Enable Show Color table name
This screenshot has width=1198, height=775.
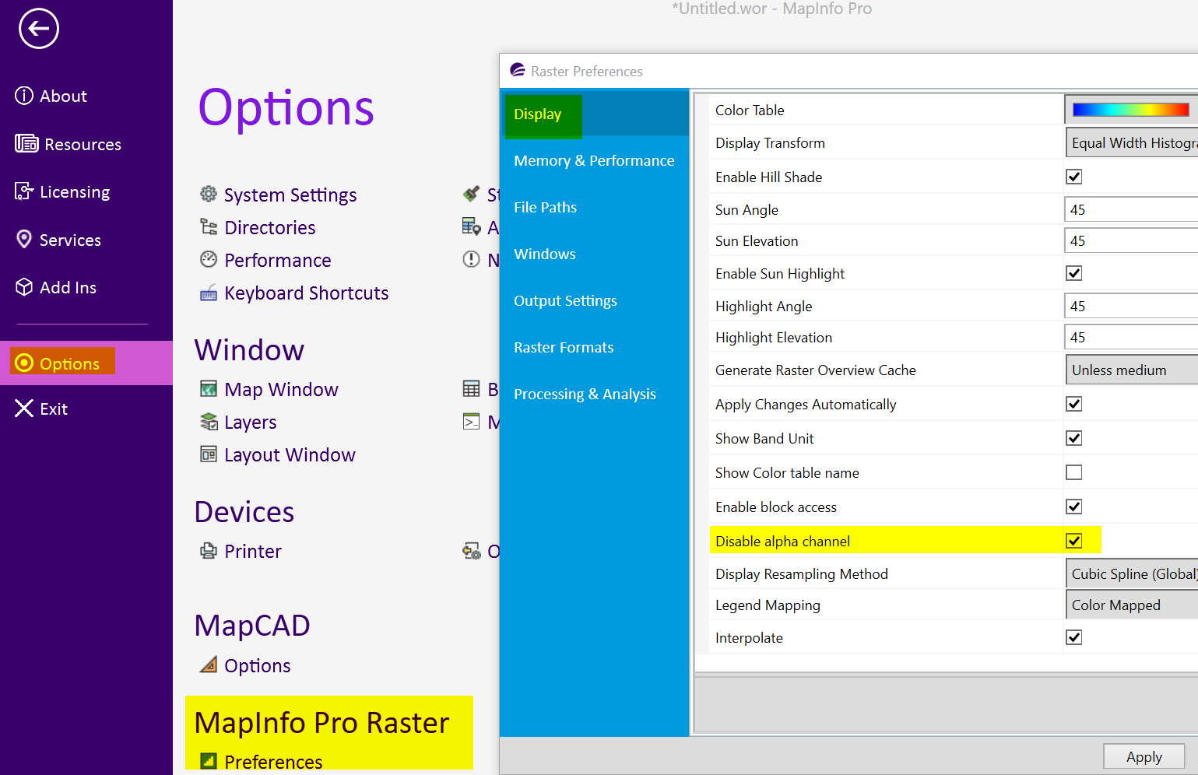point(1074,472)
